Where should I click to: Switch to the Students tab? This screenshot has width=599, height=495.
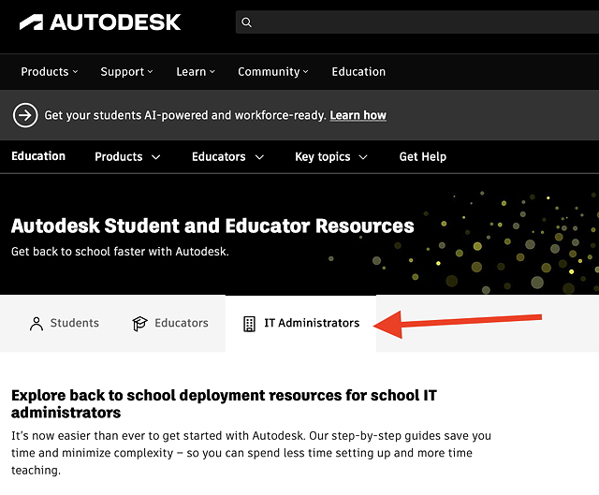point(65,324)
